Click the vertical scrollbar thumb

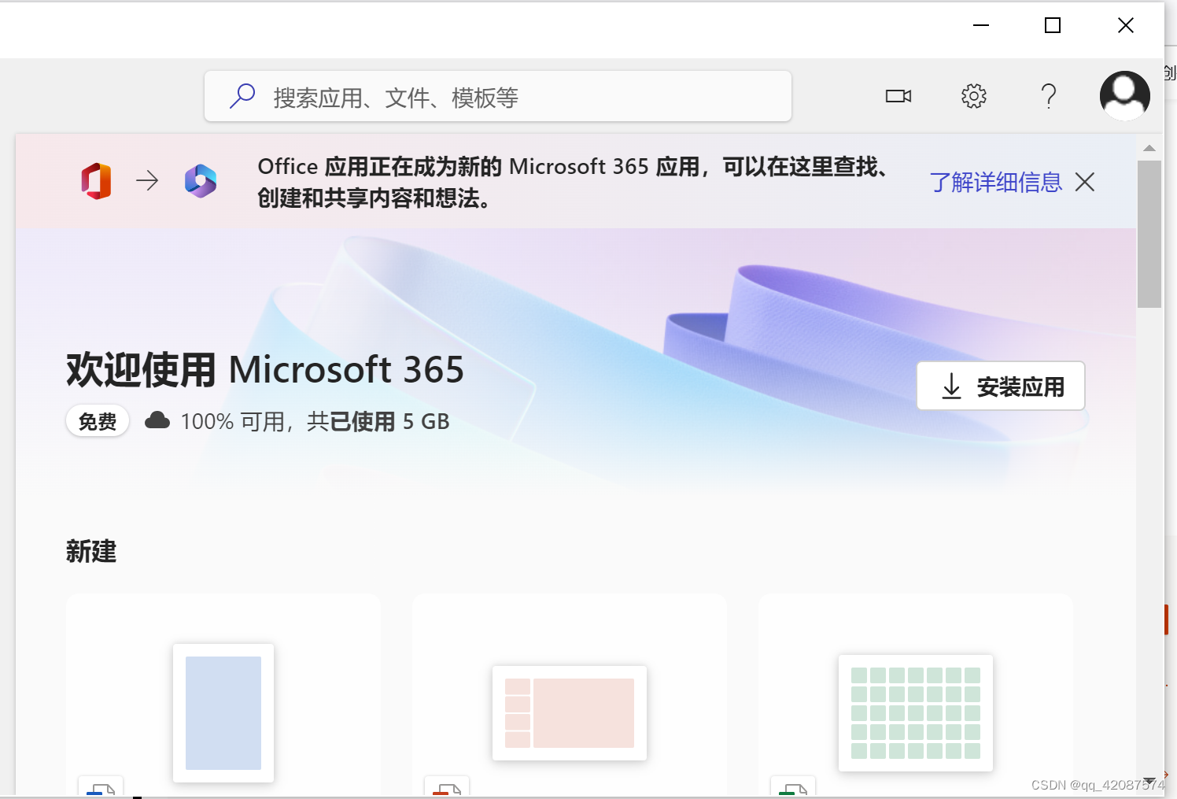pos(1149,234)
